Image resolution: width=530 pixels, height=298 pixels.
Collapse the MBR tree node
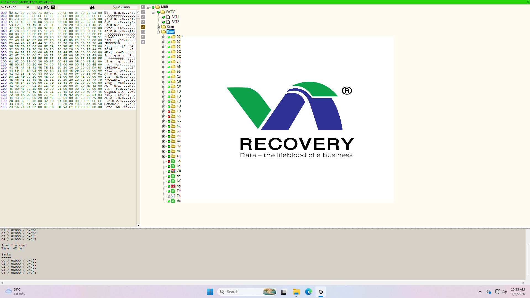pyautogui.click(x=148, y=7)
